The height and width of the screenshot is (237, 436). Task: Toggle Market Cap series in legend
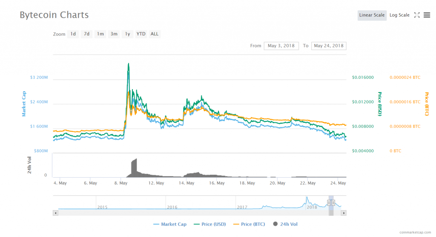pos(170,224)
